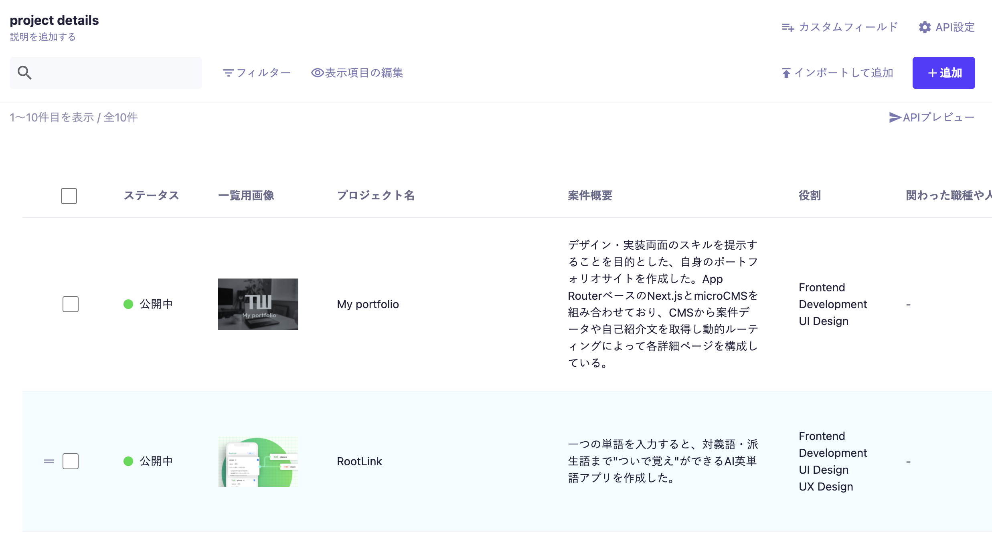Open API設定 with the gear icon
The image size is (992, 537).
[925, 27]
